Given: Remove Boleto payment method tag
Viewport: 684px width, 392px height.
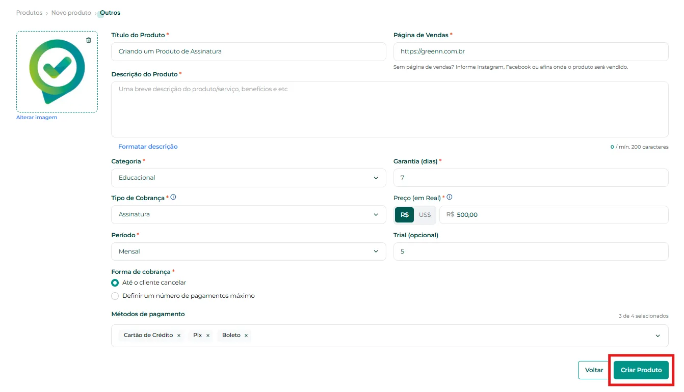Looking at the screenshot, I should [246, 335].
